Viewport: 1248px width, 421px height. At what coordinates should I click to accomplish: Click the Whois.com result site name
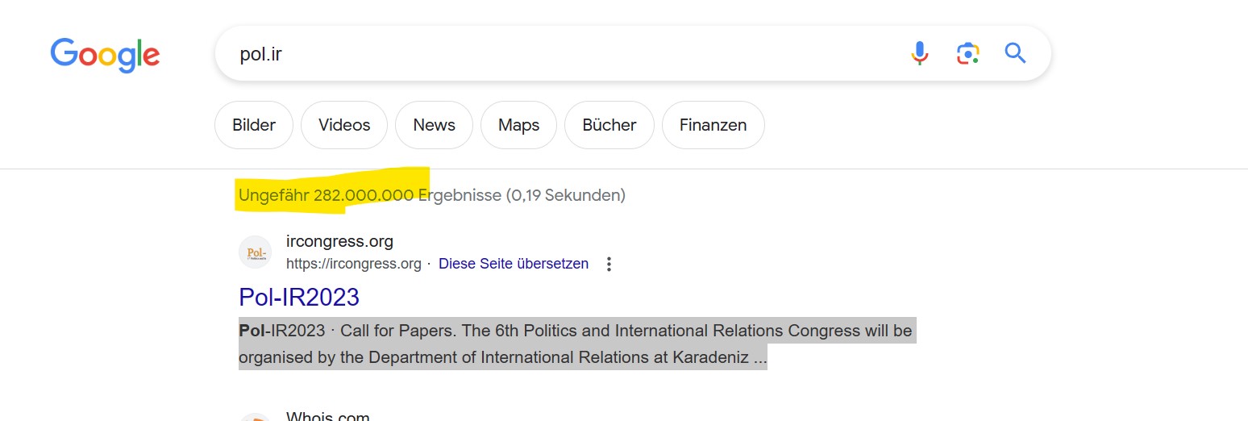(328, 416)
